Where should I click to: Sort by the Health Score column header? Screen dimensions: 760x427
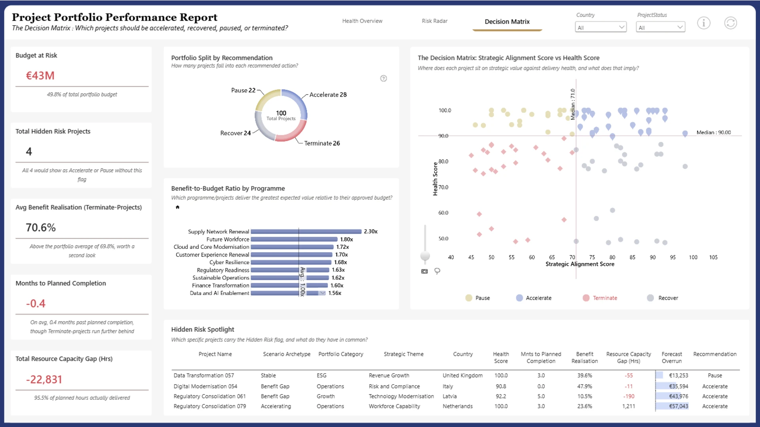pyautogui.click(x=501, y=357)
